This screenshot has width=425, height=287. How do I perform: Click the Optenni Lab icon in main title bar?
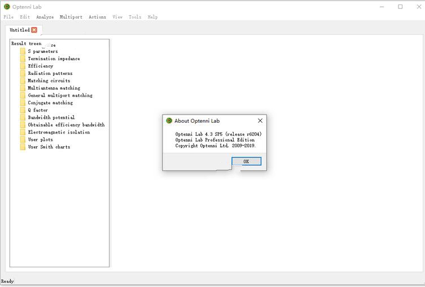click(7, 7)
